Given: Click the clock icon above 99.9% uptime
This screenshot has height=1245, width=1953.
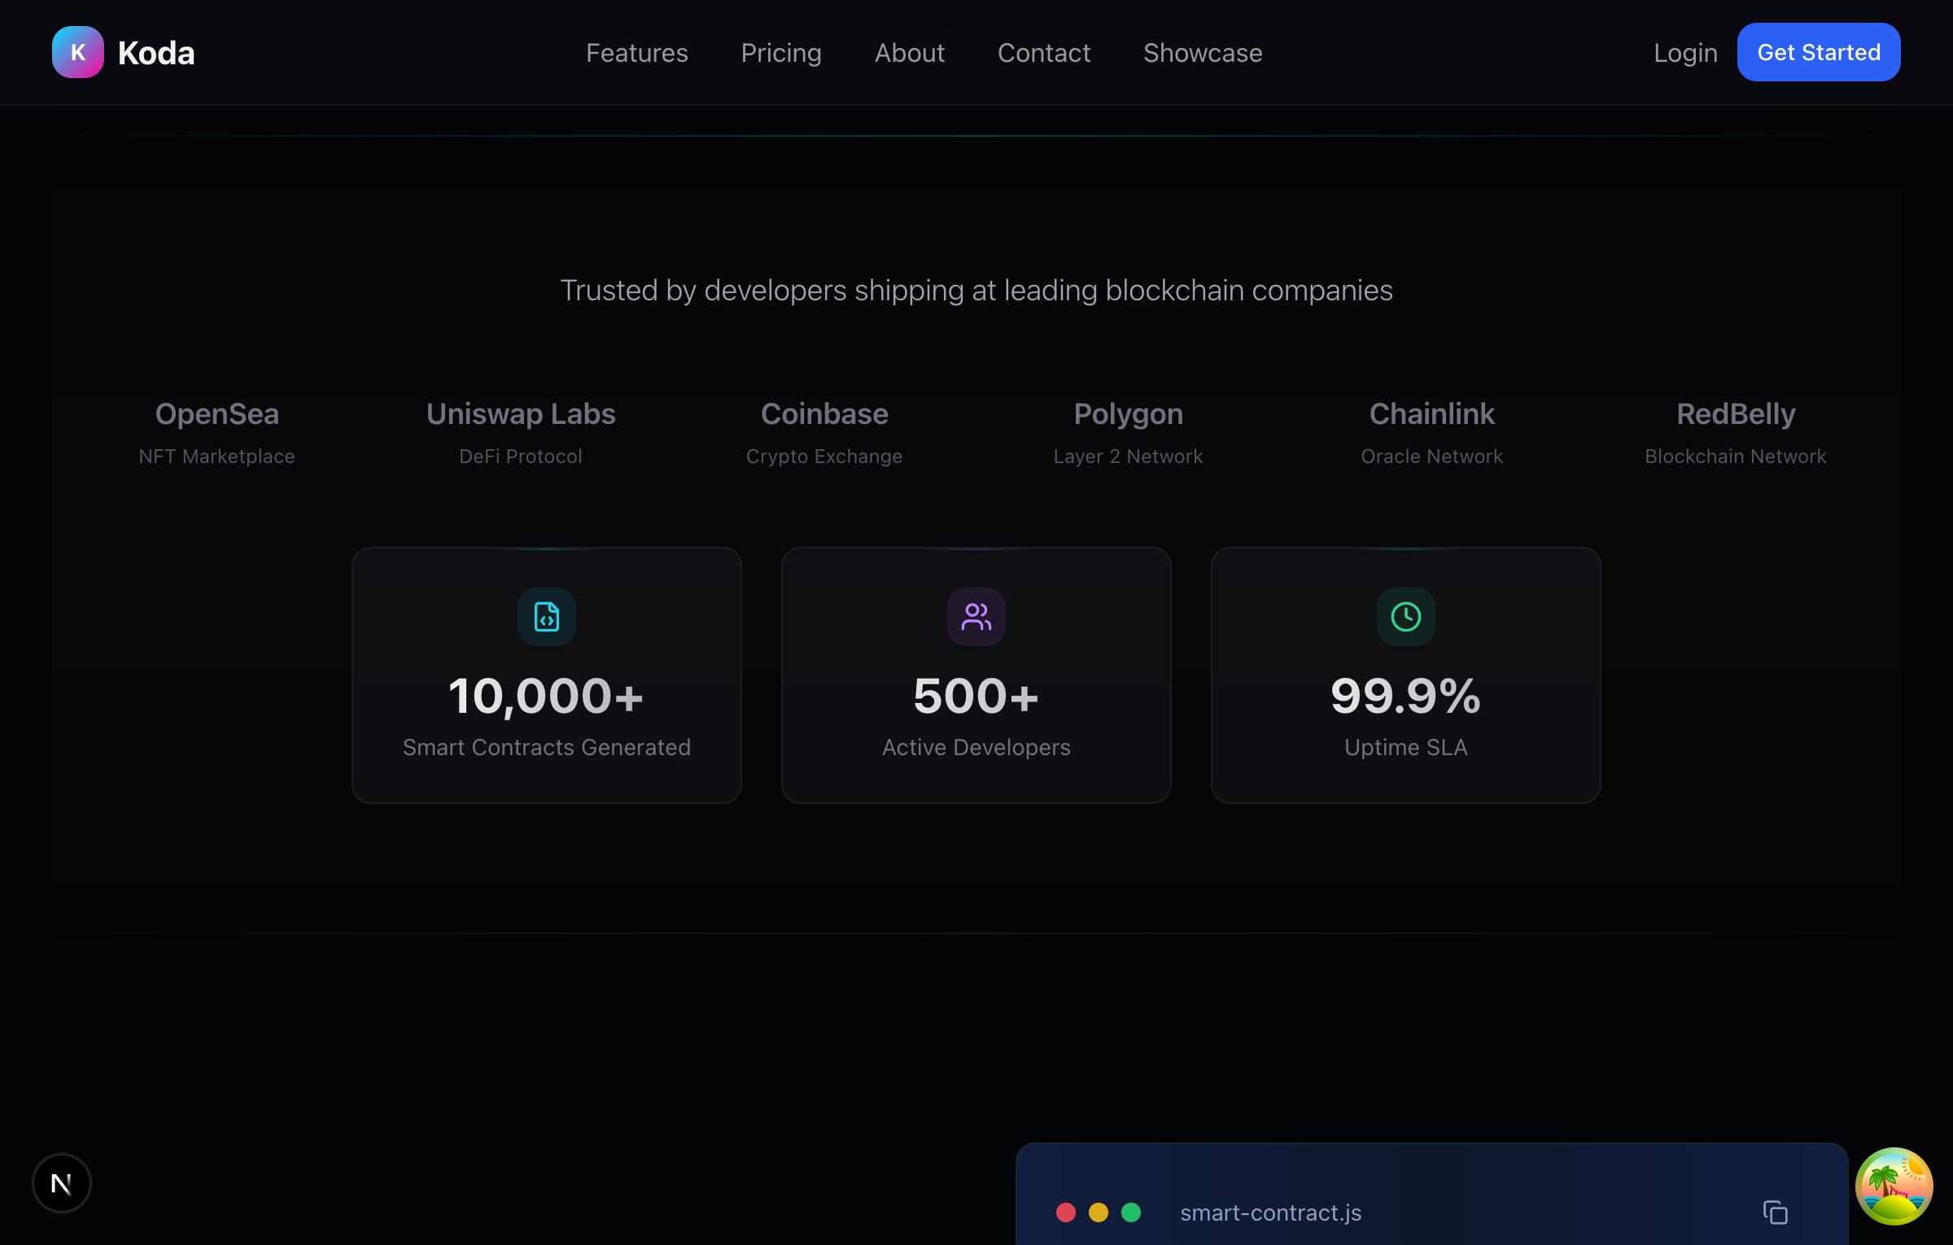Looking at the screenshot, I should pyautogui.click(x=1405, y=617).
